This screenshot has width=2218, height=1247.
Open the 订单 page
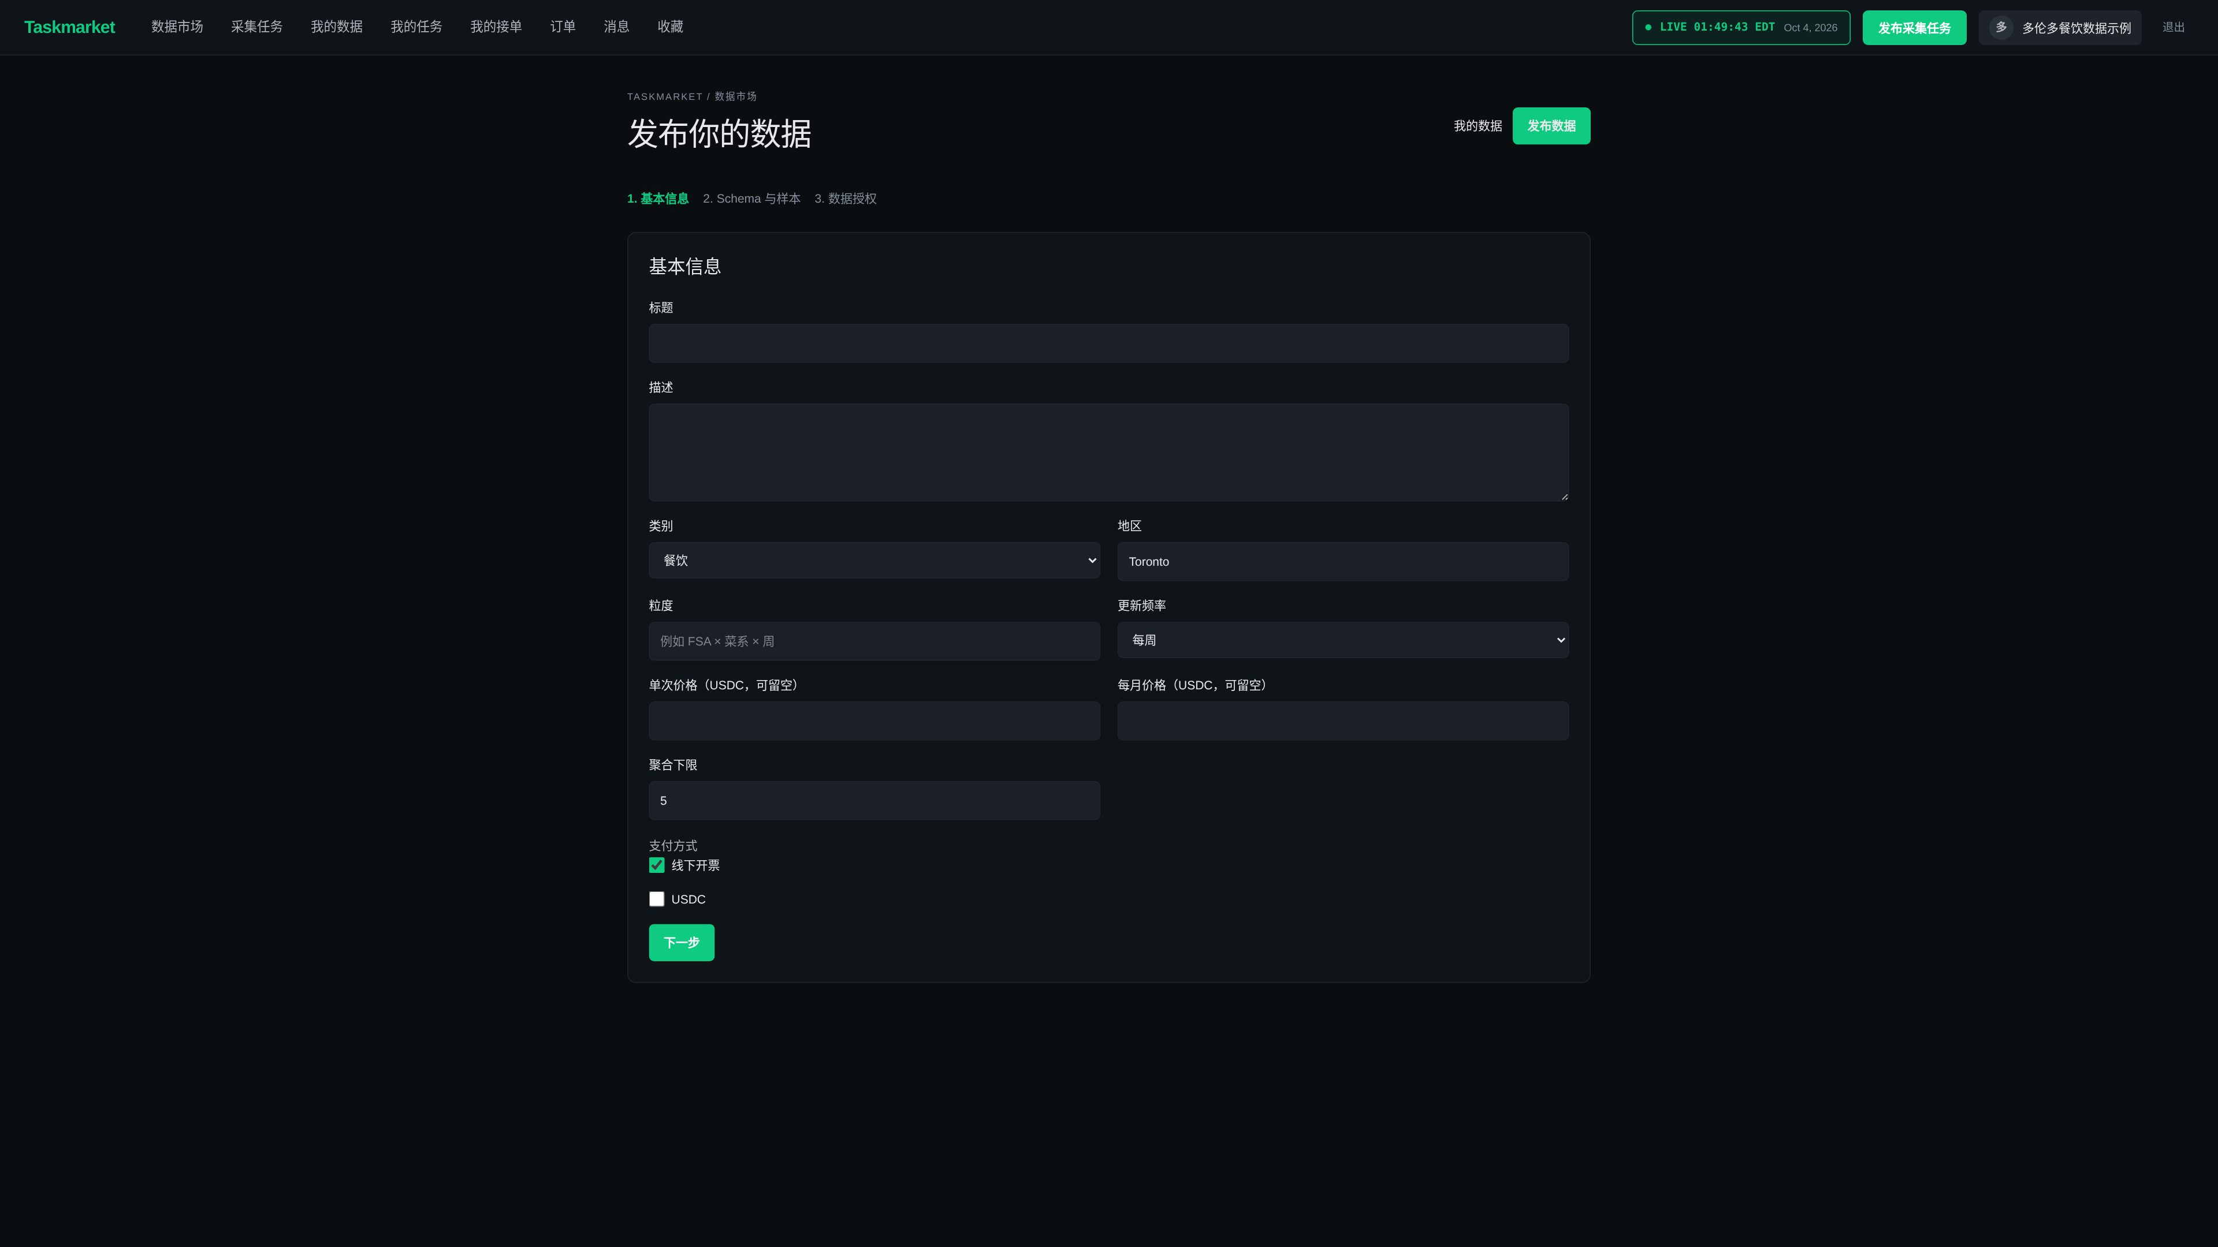[x=563, y=27]
